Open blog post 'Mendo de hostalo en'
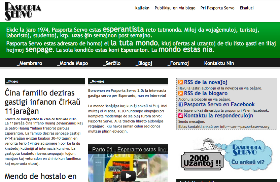Image resolution: width=280 pixels, height=182 pixels. point(40,176)
